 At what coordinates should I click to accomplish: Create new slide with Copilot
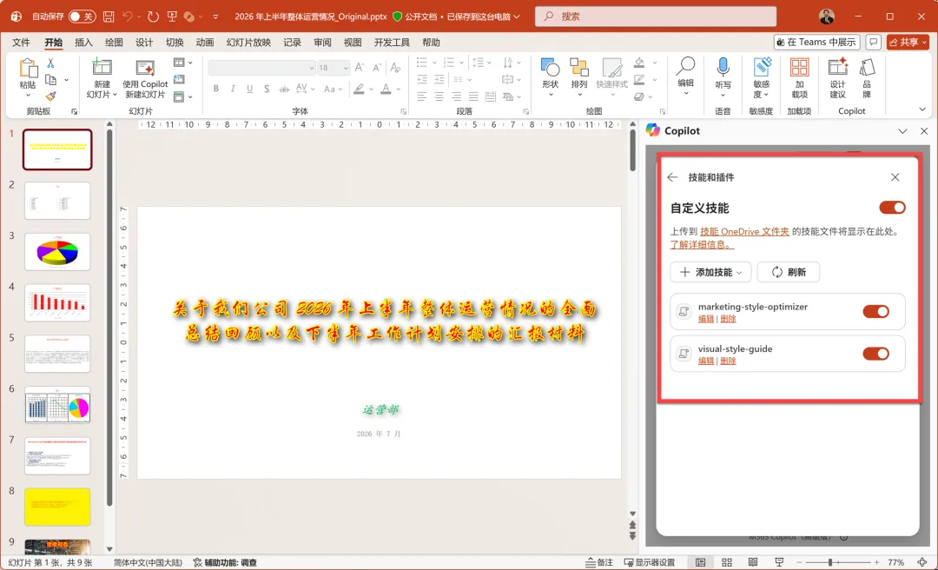pos(145,79)
